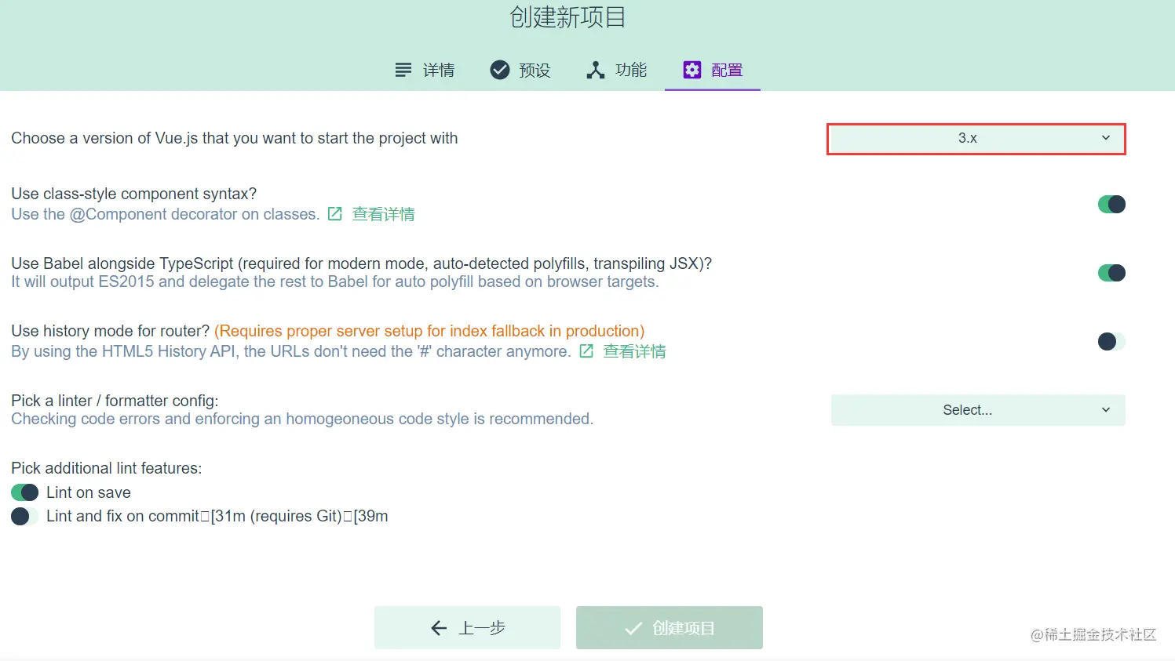Click the chevron arrow of the 3.x dropdown
The height and width of the screenshot is (661, 1175).
pyautogui.click(x=1106, y=138)
